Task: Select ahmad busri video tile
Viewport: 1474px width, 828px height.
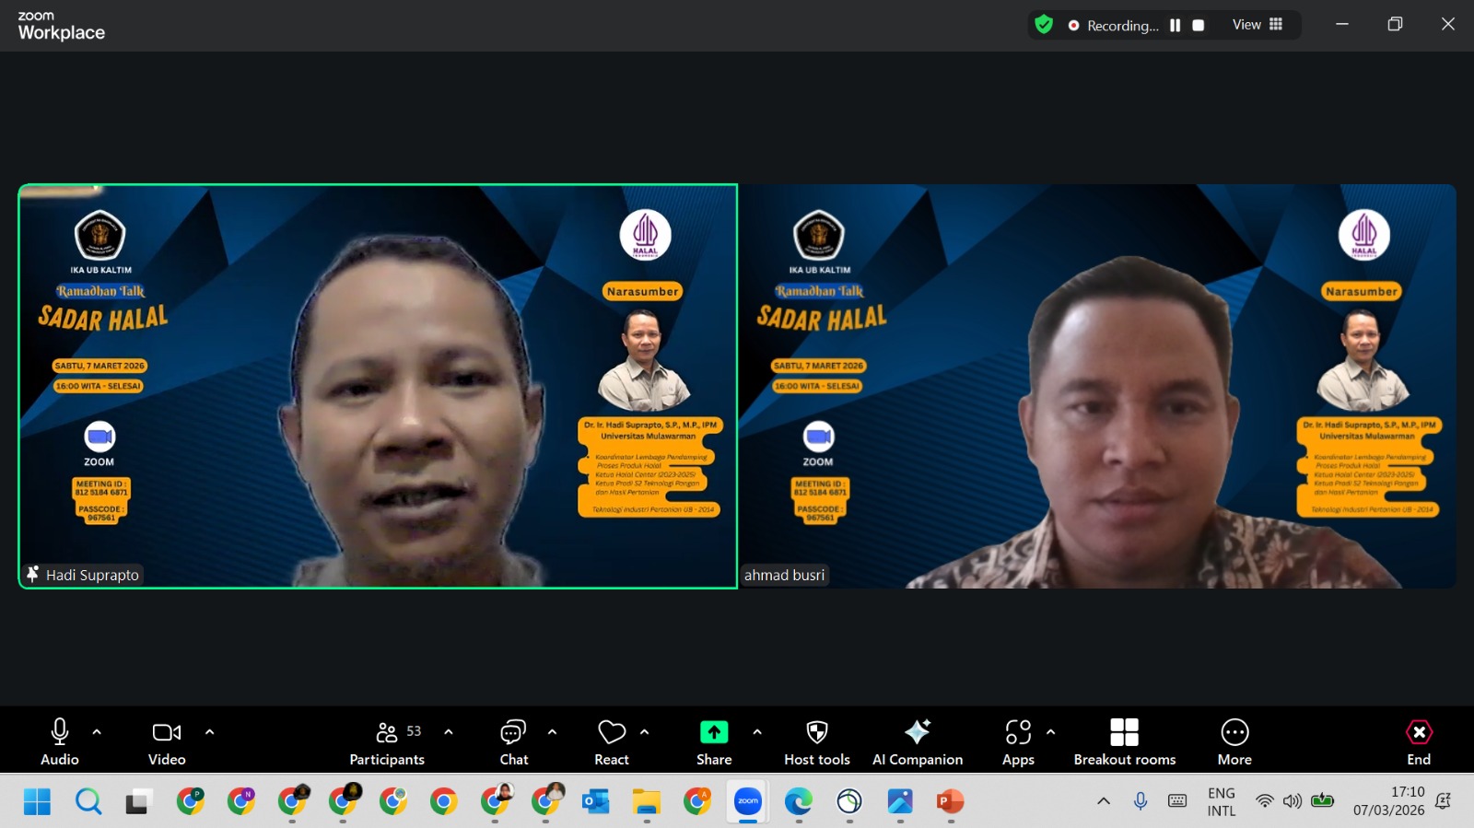Action: click(x=1097, y=386)
